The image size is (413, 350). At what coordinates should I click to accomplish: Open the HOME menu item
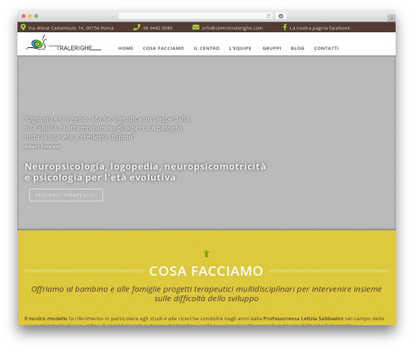126,48
